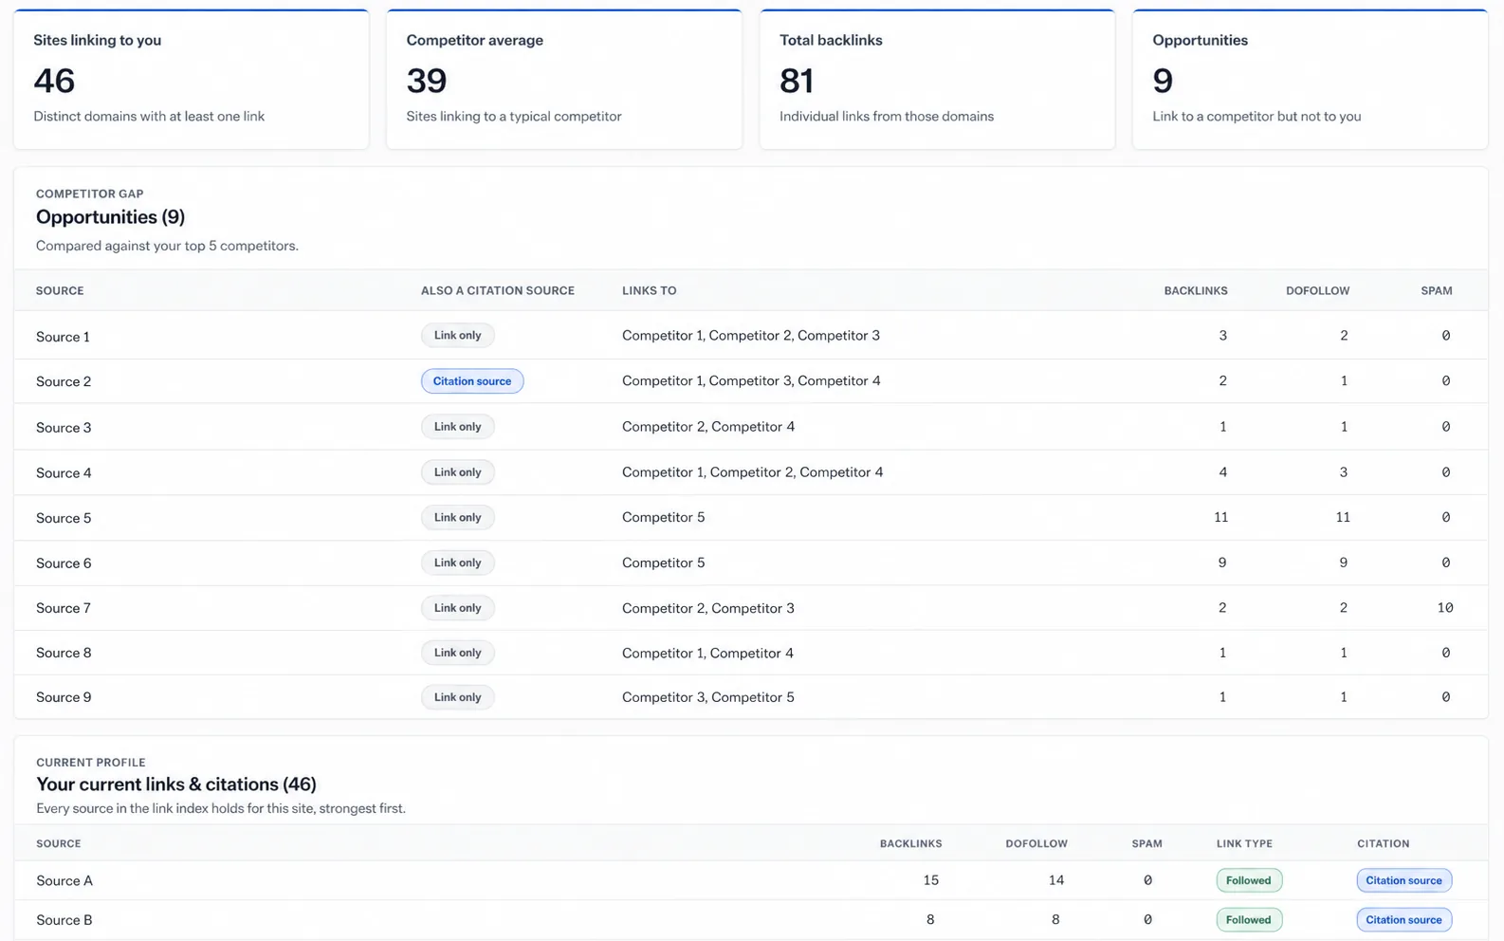Select Source 5 row name
The width and height of the screenshot is (1504, 941).
point(64,518)
